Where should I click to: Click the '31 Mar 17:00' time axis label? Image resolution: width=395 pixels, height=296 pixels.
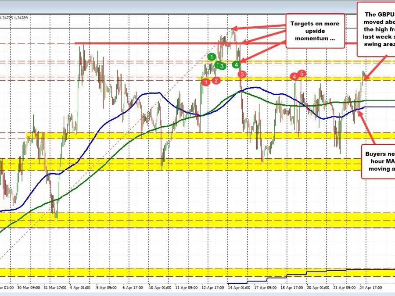(59, 288)
